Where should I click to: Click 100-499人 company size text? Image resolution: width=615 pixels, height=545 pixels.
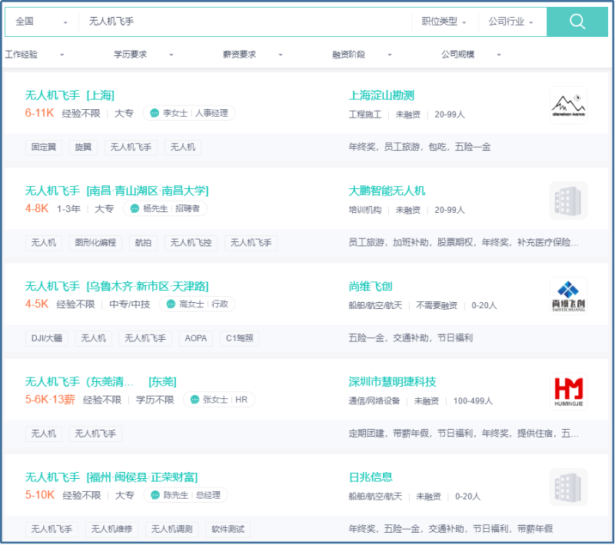coord(473,401)
